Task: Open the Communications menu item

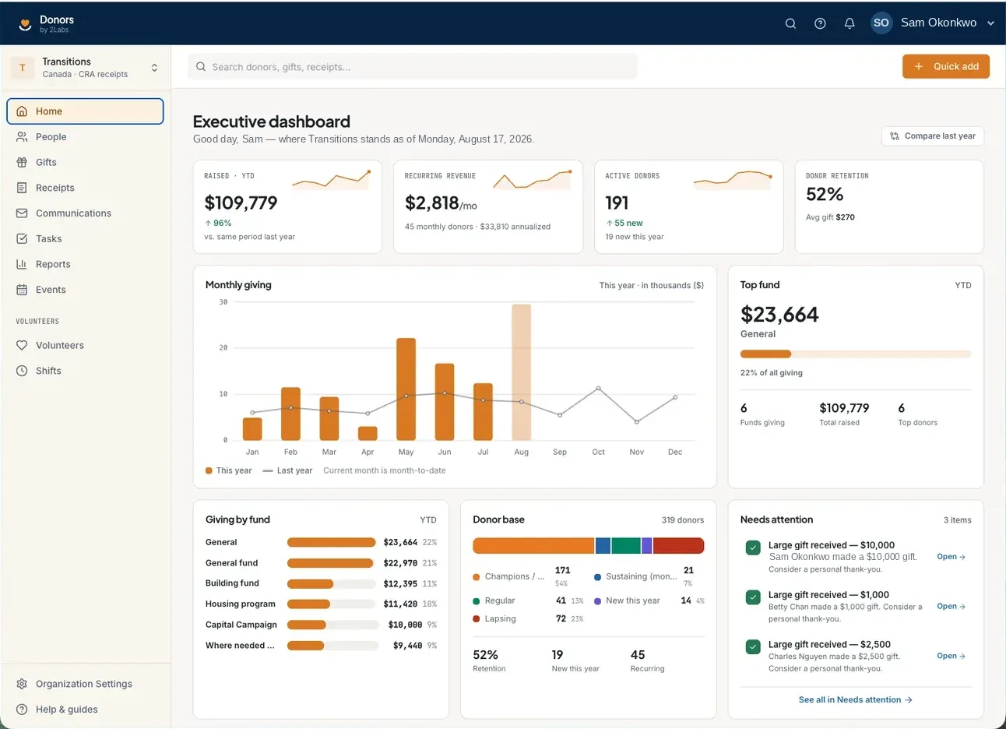Action: pos(86,213)
